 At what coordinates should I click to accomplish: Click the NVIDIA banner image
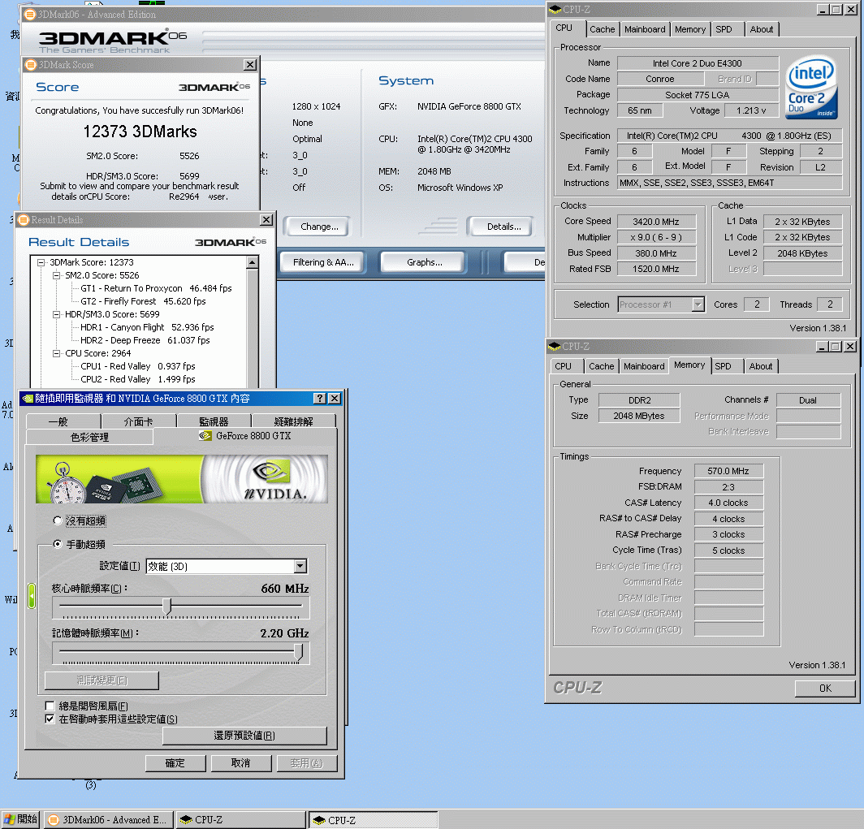(x=182, y=479)
